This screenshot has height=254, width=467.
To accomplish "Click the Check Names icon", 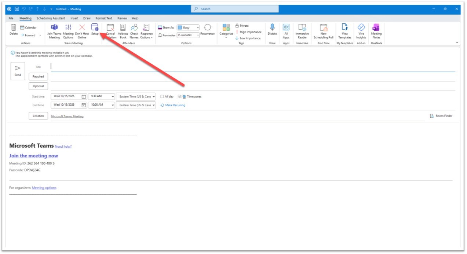I will point(134,28).
